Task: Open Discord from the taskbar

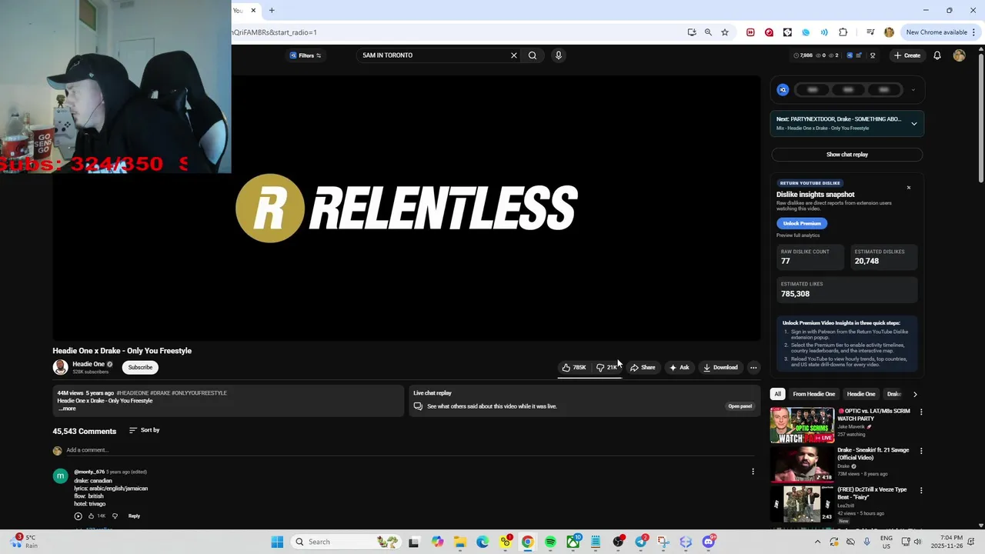Action: [708, 542]
